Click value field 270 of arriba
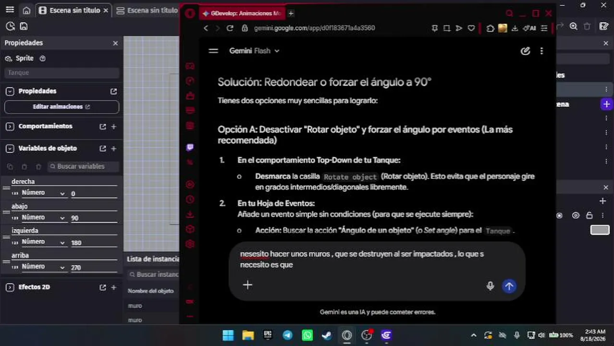This screenshot has height=346, width=614. click(94, 268)
